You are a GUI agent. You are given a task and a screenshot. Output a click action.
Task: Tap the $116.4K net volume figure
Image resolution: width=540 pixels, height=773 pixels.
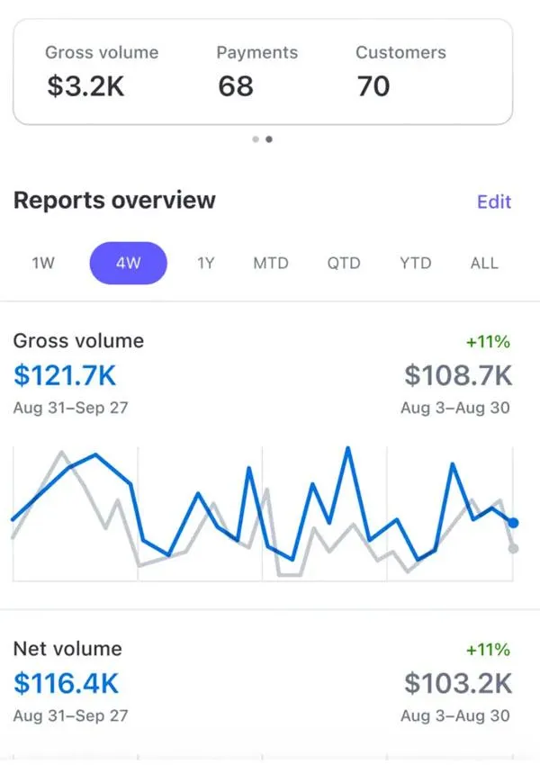(x=66, y=684)
